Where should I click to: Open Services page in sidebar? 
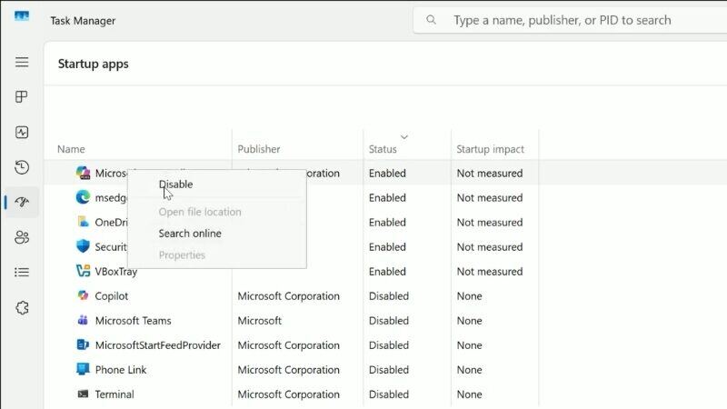pos(22,307)
